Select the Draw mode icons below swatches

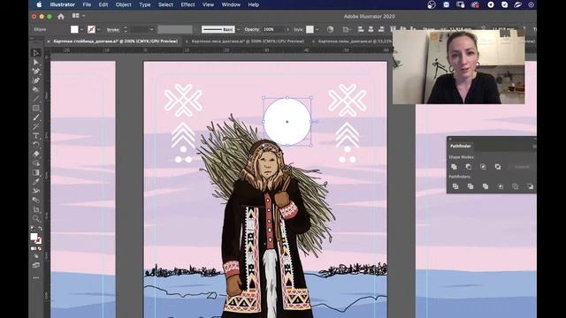point(35,256)
